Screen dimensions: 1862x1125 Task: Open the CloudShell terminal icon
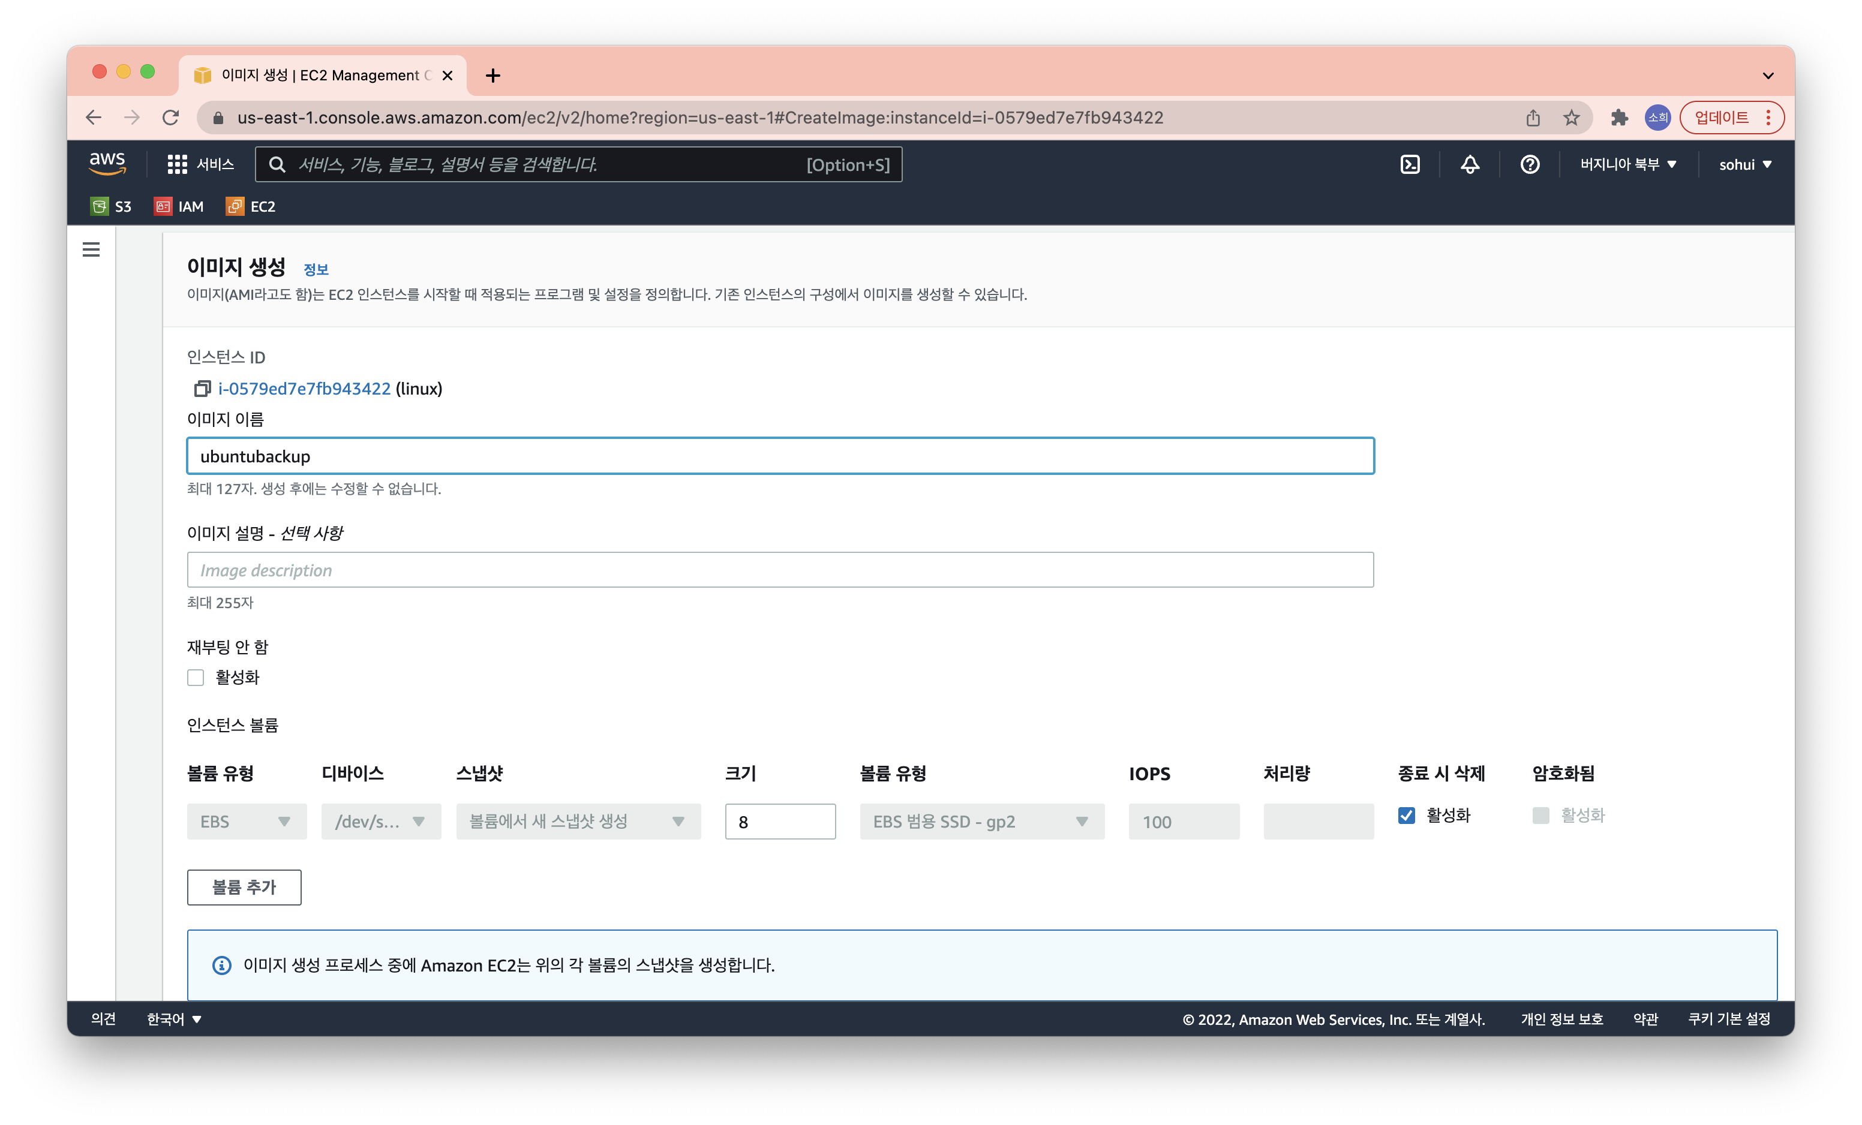pyautogui.click(x=1410, y=165)
